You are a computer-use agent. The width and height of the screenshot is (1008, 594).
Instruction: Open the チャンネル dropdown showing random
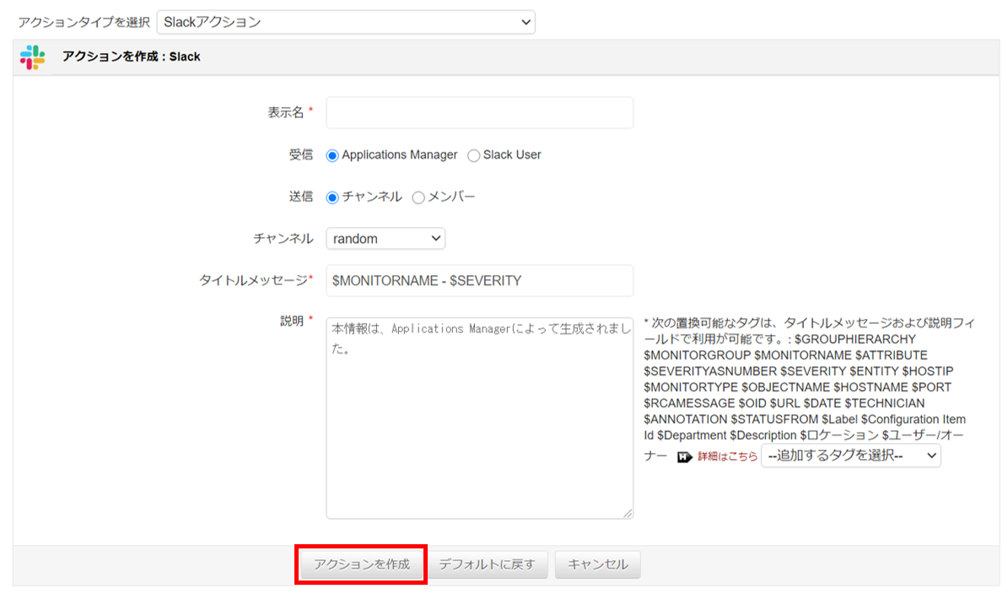pos(385,239)
